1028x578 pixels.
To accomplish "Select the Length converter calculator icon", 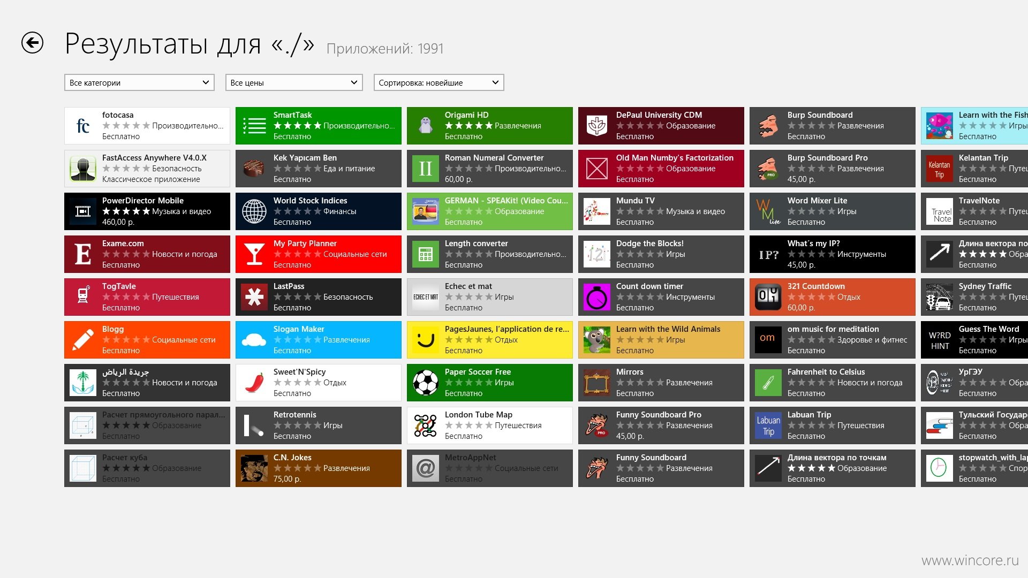I will pos(426,254).
